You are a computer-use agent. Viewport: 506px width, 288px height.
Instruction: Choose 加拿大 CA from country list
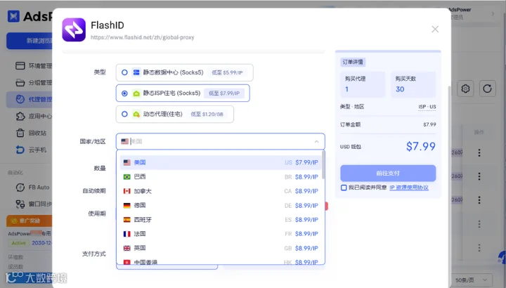tap(221, 191)
